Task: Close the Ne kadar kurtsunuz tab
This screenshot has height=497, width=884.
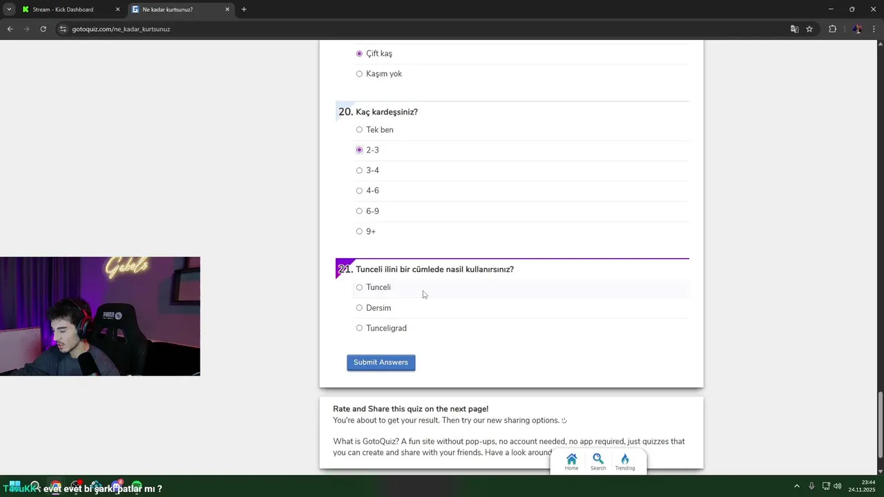Action: pos(227,10)
